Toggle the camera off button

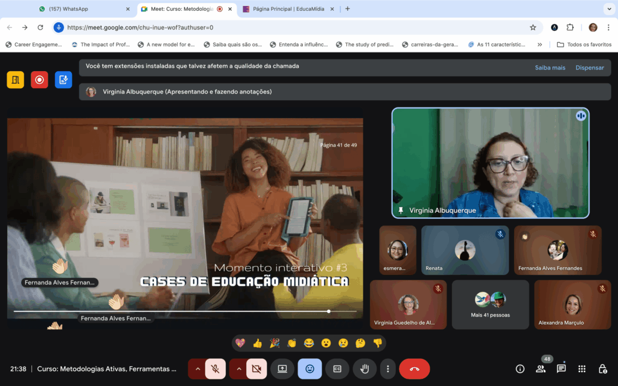pyautogui.click(x=256, y=369)
